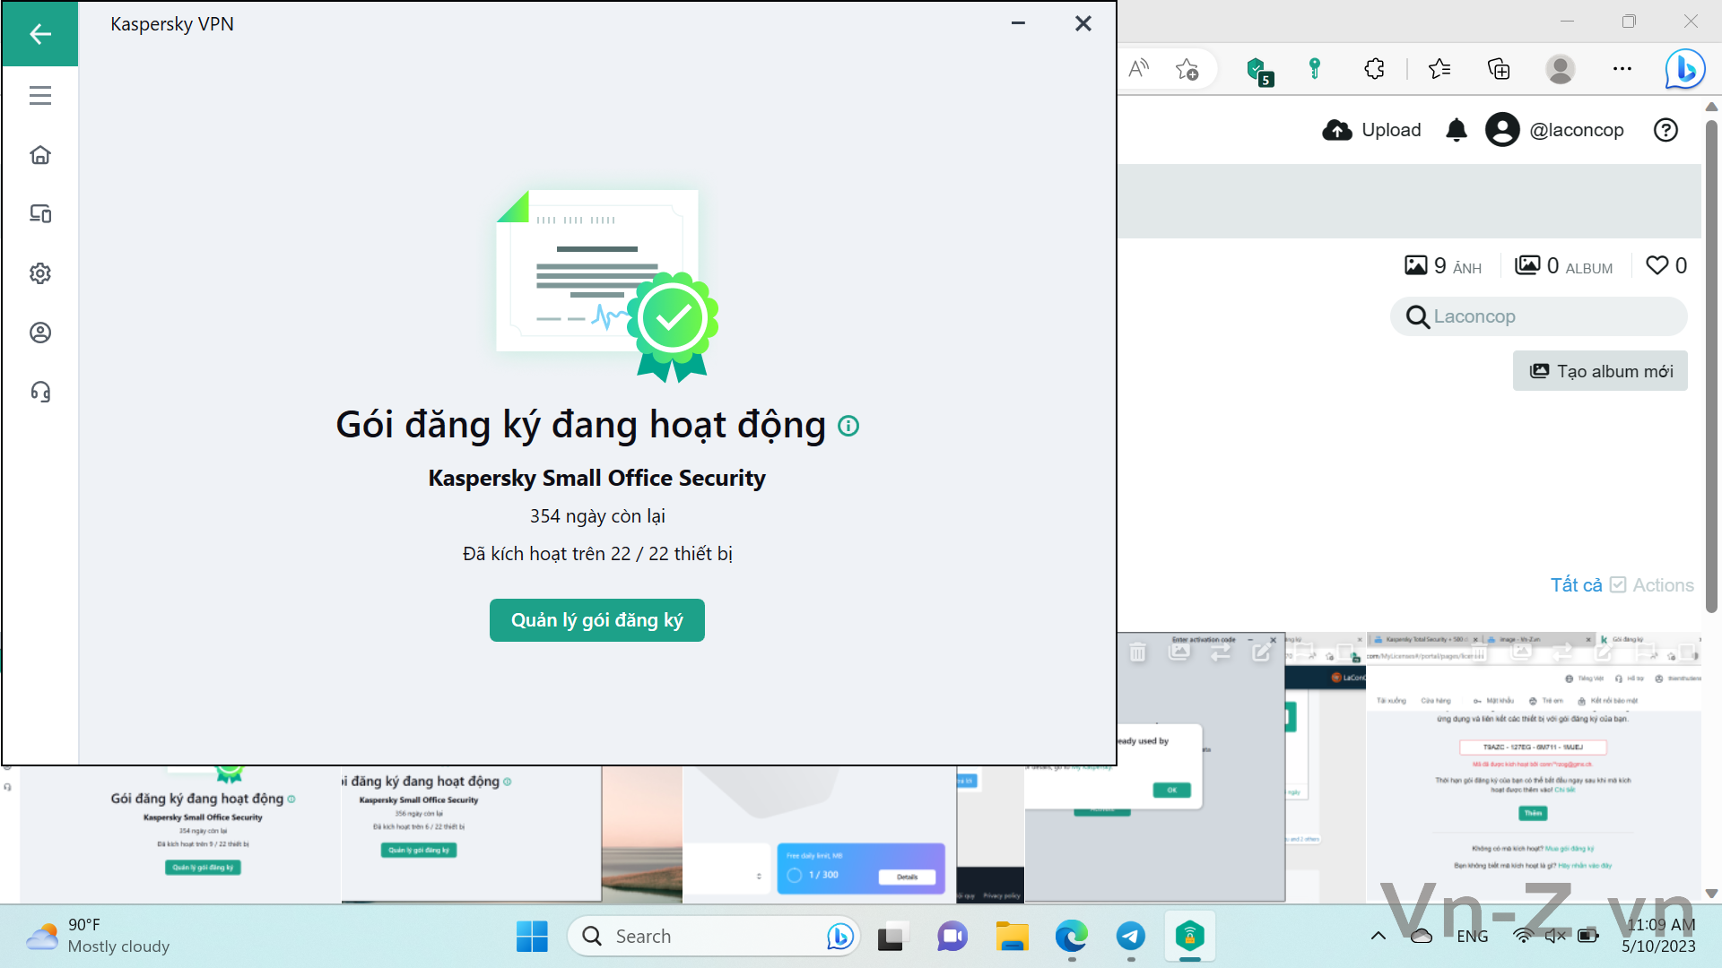The height and width of the screenshot is (968, 1722).
Task: Open Edge Collections icon
Action: [x=1499, y=69]
